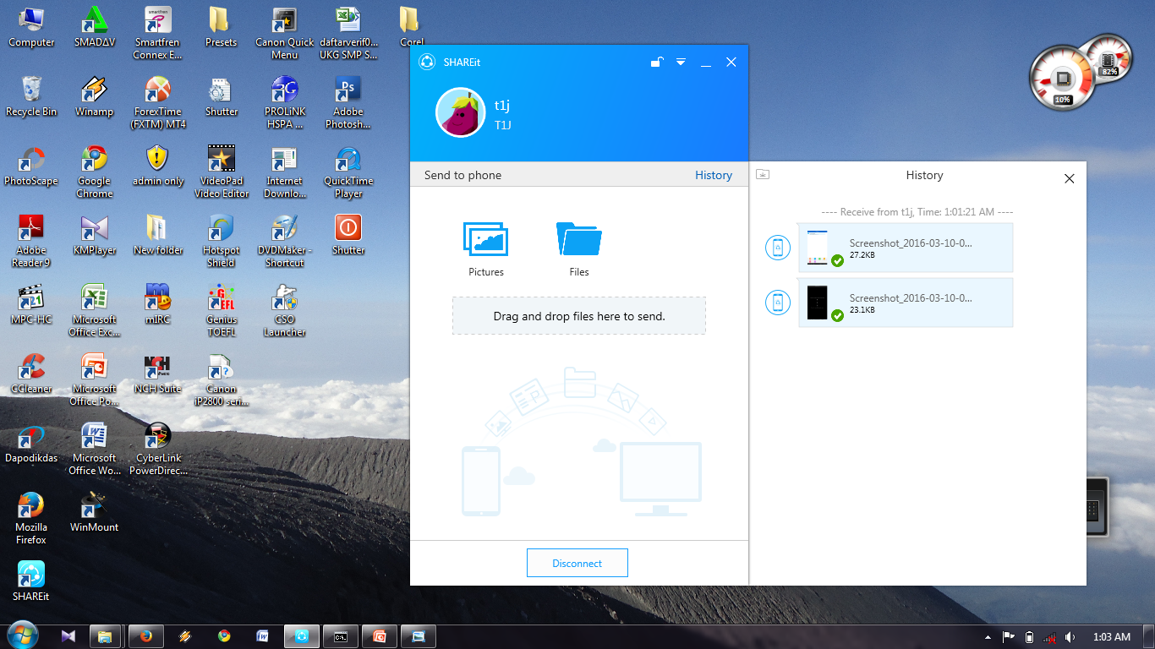This screenshot has width=1155, height=649.
Task: Click the download icon beside History title
Action: [x=763, y=175]
